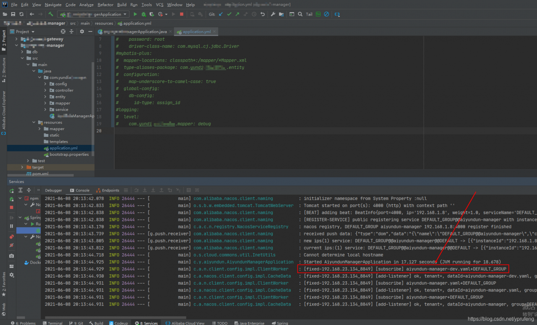Image resolution: width=537 pixels, height=325 pixels.
Task: Open Settings with the wrench icon
Action: click(x=273, y=14)
